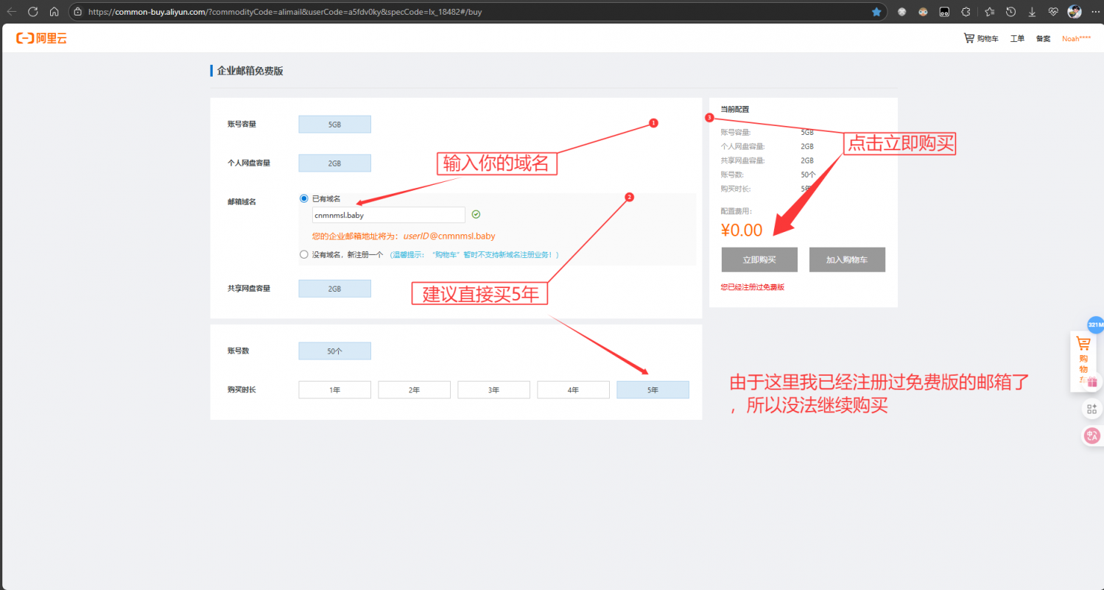Click the 邮箱域名 row label

pos(242,202)
